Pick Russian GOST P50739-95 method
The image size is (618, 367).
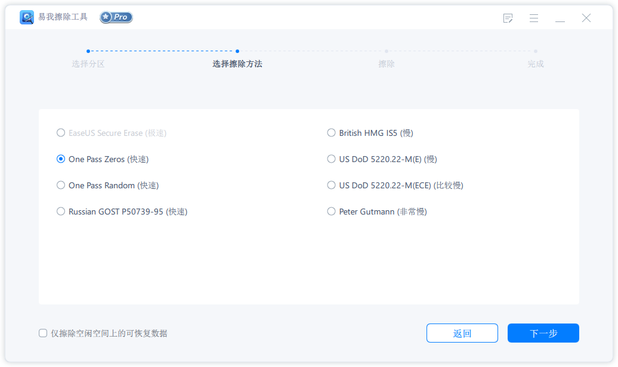[x=61, y=212]
